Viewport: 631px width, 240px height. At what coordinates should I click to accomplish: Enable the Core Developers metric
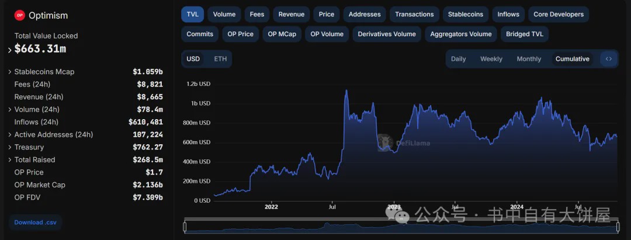pyautogui.click(x=559, y=14)
